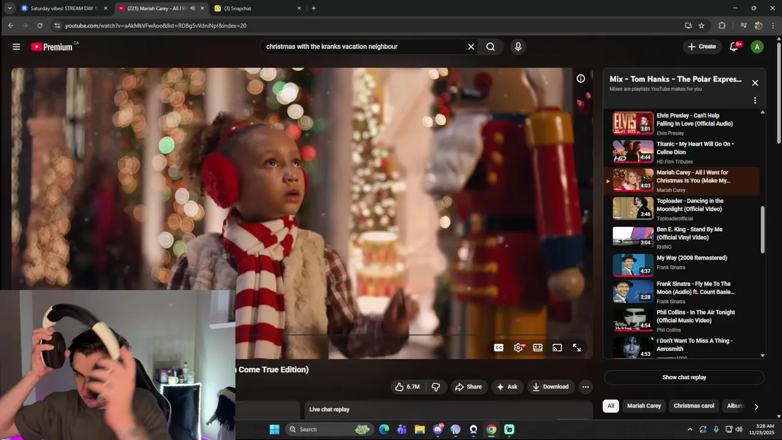
Task: Open Chrome profile avatar
Action: [758, 26]
